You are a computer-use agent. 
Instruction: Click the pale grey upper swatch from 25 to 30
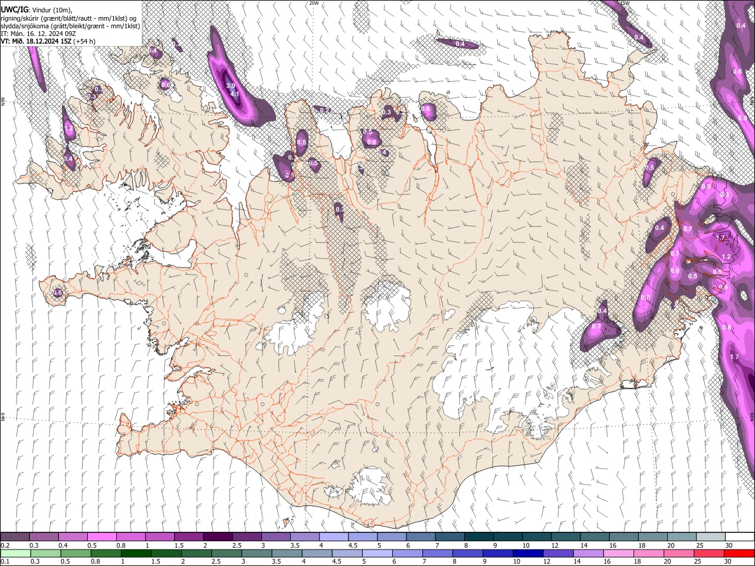[x=710, y=537]
